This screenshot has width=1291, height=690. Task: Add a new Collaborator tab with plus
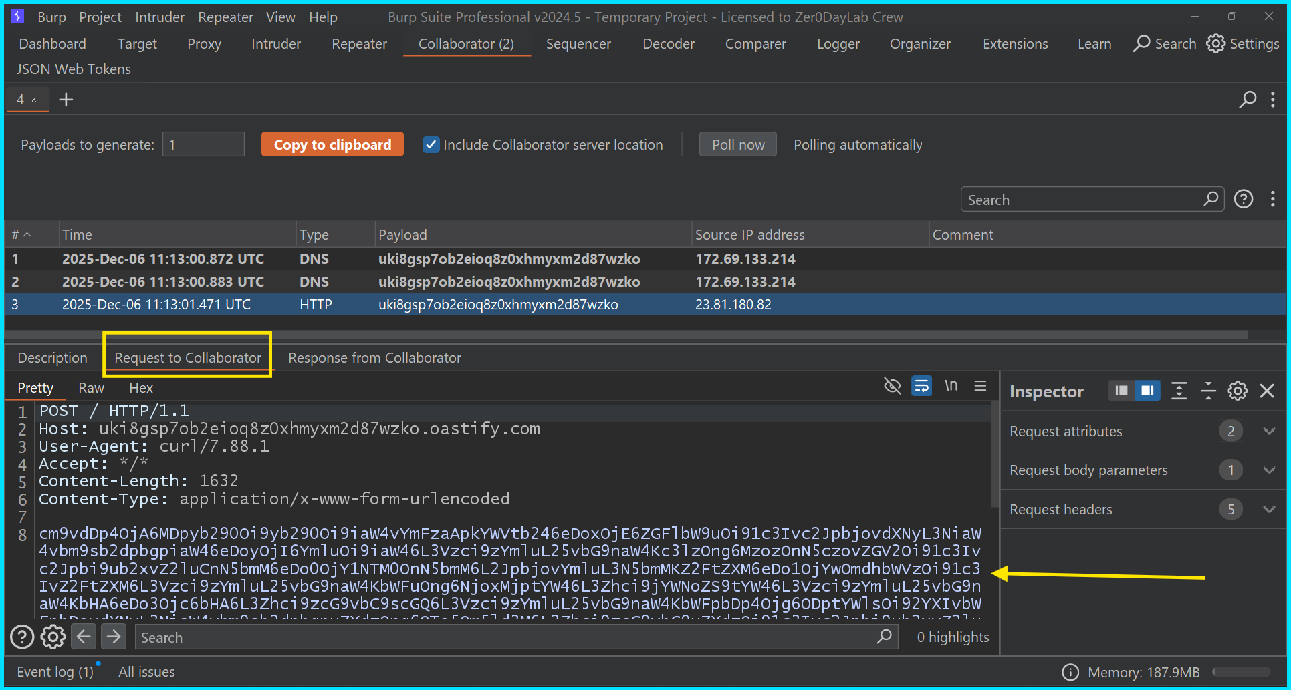pyautogui.click(x=66, y=100)
